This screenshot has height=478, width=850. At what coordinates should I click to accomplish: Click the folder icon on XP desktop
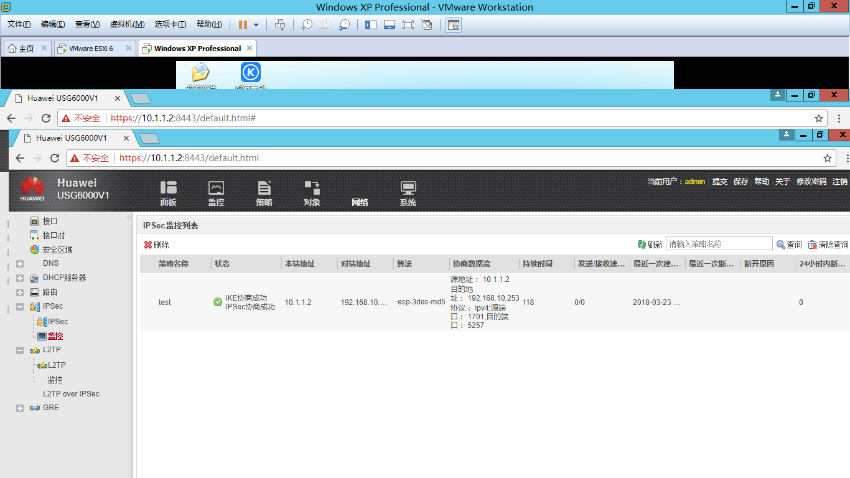pos(200,73)
